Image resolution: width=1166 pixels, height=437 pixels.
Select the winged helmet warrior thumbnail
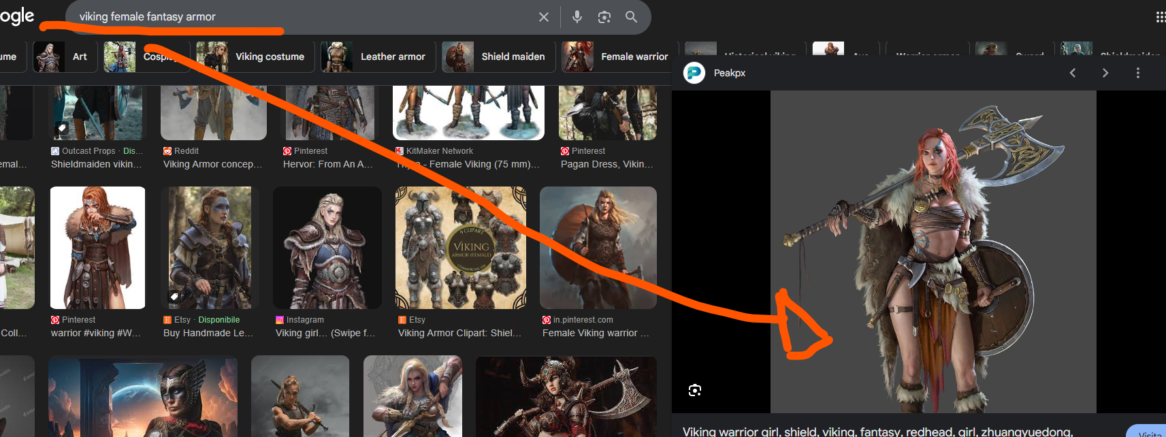pyautogui.click(x=143, y=397)
